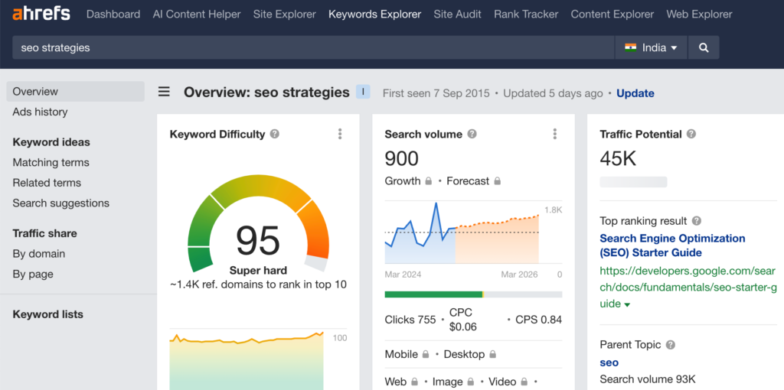This screenshot has width=784, height=390.
Task: Open Traffic share By page
Action: [x=33, y=275]
